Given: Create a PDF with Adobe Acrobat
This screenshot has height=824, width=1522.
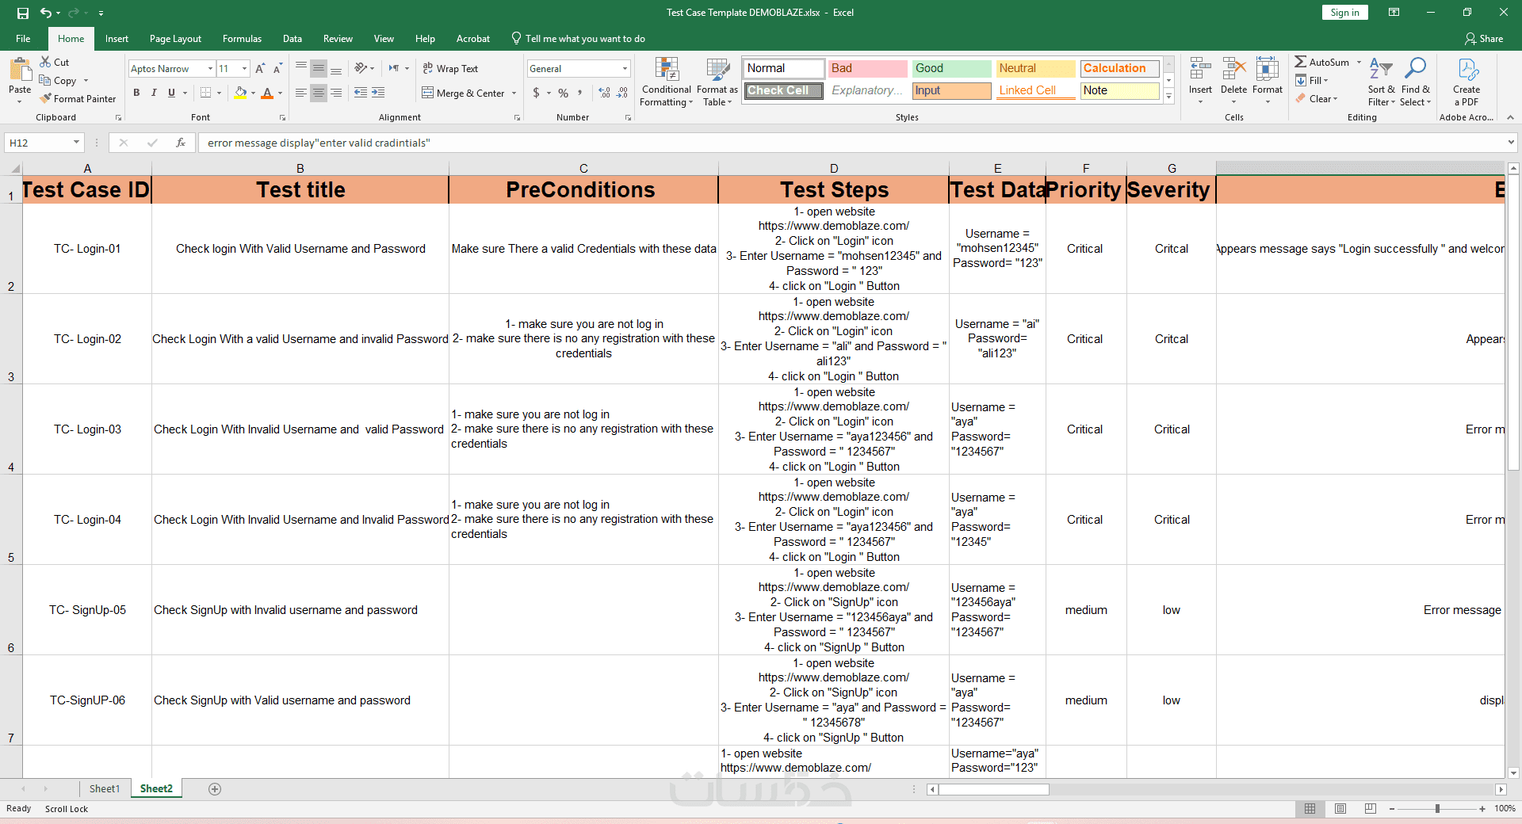Looking at the screenshot, I should click(x=1467, y=82).
